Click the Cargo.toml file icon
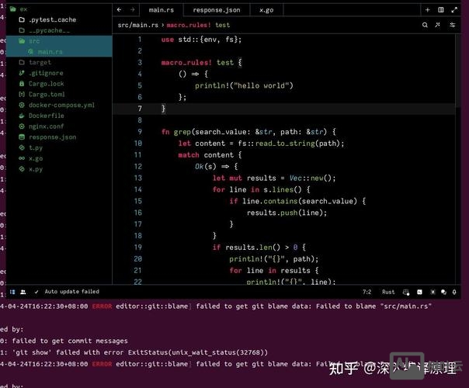Screen dimensions: 469x388 22,95
